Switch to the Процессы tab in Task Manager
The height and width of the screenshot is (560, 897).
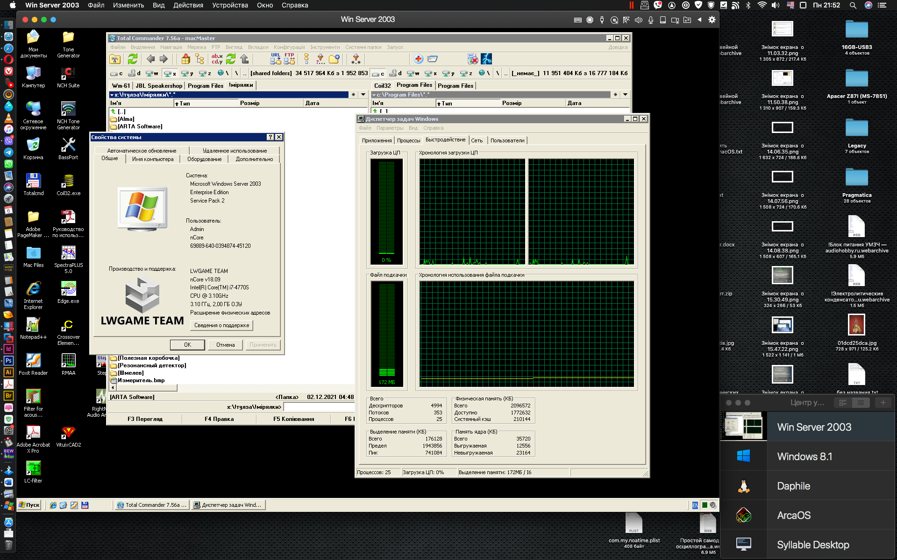pyautogui.click(x=409, y=140)
